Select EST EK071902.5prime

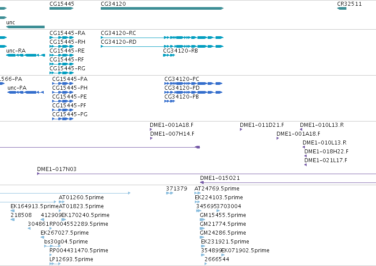223,255
